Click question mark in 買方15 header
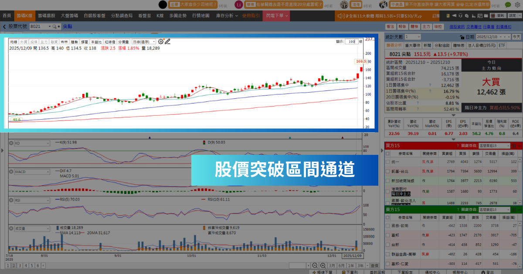 coord(458,146)
